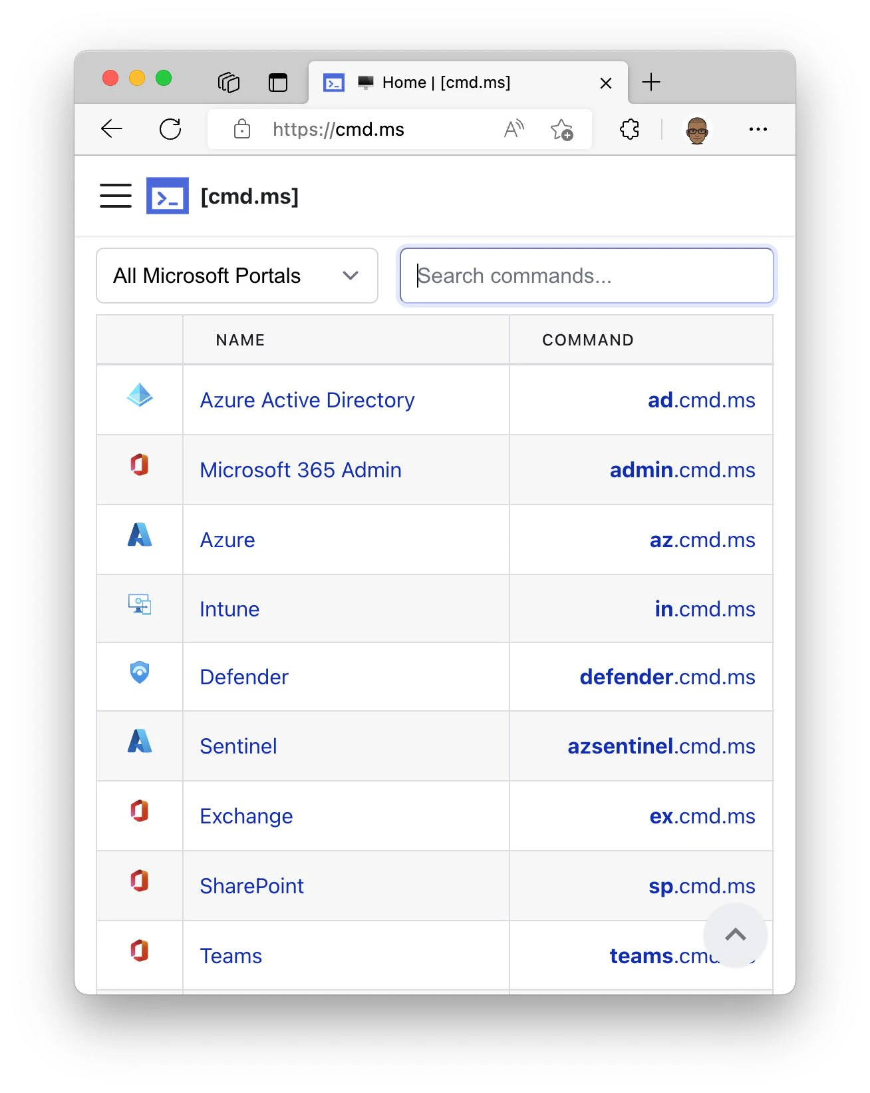Image resolution: width=870 pixels, height=1093 pixels.
Task: Click the azsentinel.cmd.ms command link
Action: point(661,746)
